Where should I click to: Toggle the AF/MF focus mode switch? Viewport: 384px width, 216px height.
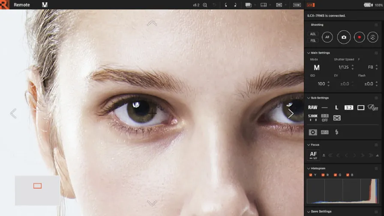[x=313, y=155]
